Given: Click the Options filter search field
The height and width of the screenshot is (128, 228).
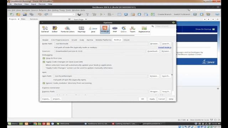Looking at the screenshot, I should (x=165, y=26).
